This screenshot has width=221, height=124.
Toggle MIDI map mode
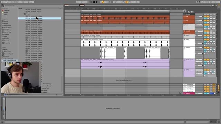coord(206,2)
